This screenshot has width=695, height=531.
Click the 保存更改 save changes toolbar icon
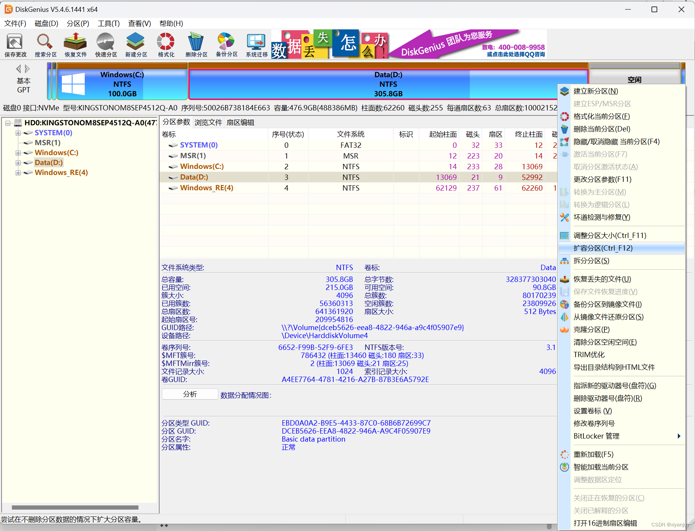(x=15, y=45)
